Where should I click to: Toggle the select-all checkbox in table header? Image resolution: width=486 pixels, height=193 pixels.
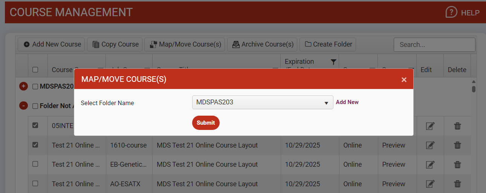(x=35, y=69)
